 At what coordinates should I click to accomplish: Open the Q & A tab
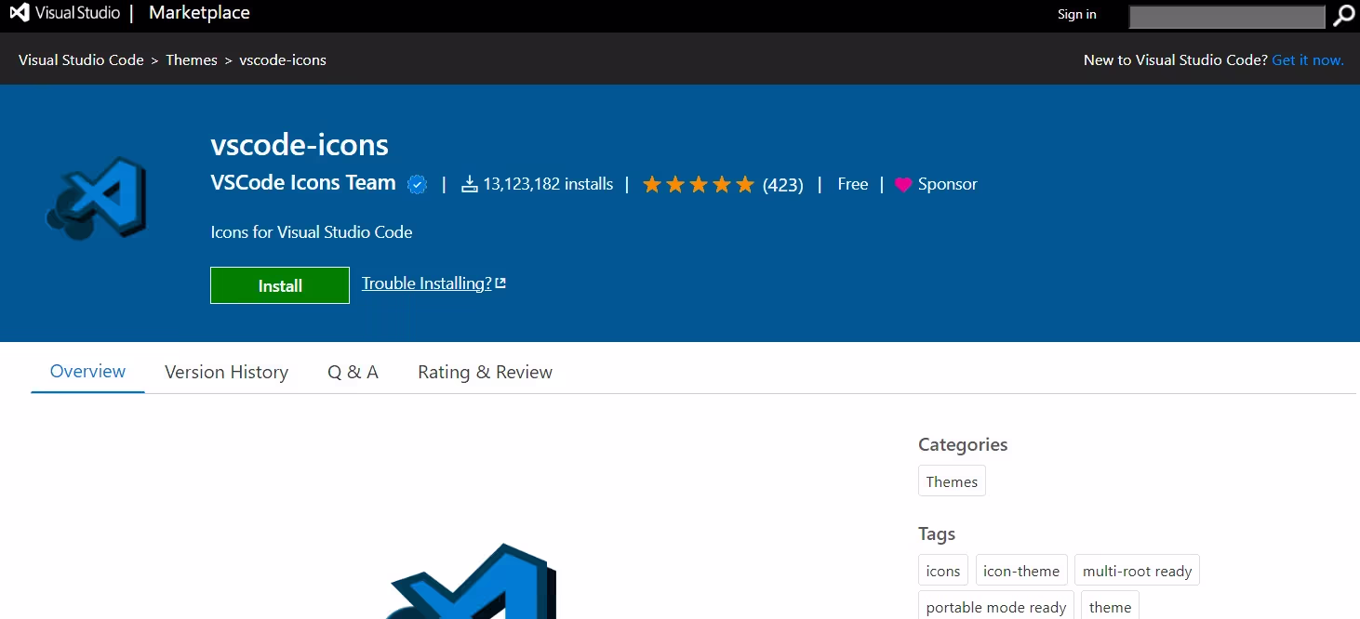click(x=353, y=372)
